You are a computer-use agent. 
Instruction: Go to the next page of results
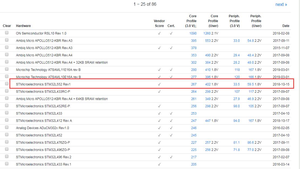pyautogui.click(x=281, y=4)
